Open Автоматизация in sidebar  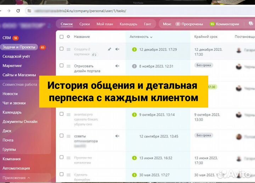click(x=16, y=168)
